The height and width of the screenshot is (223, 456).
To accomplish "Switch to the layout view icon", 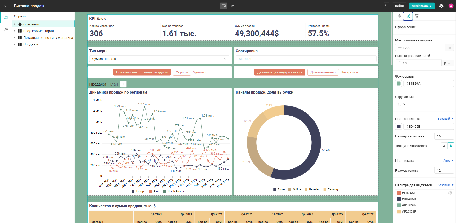I will click(224, 6).
